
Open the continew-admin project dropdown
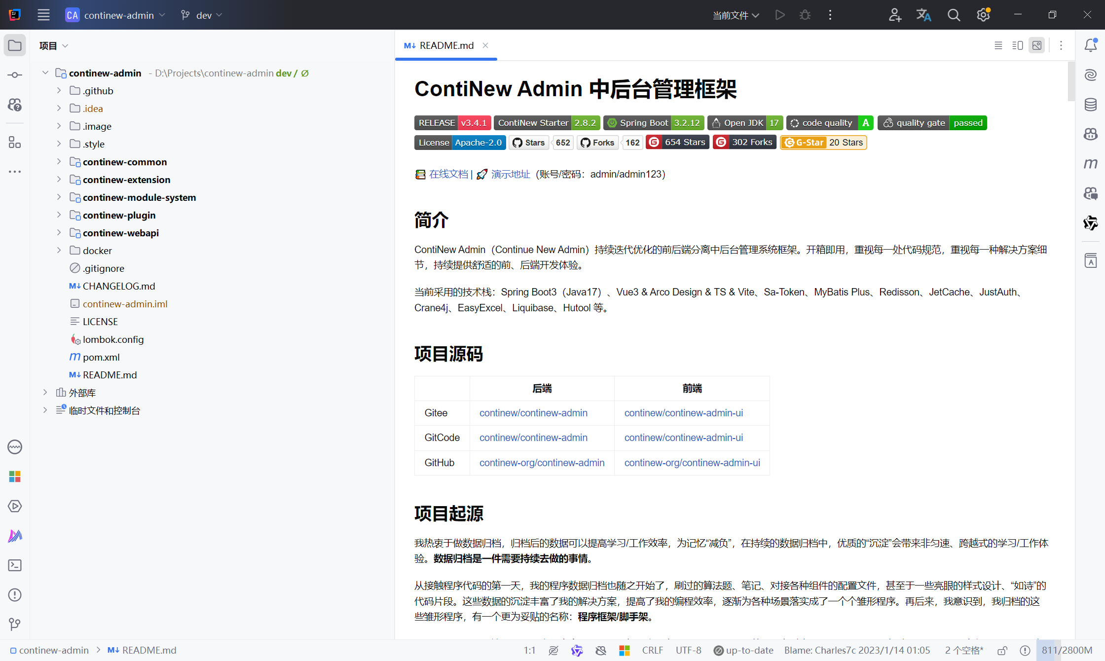point(116,15)
